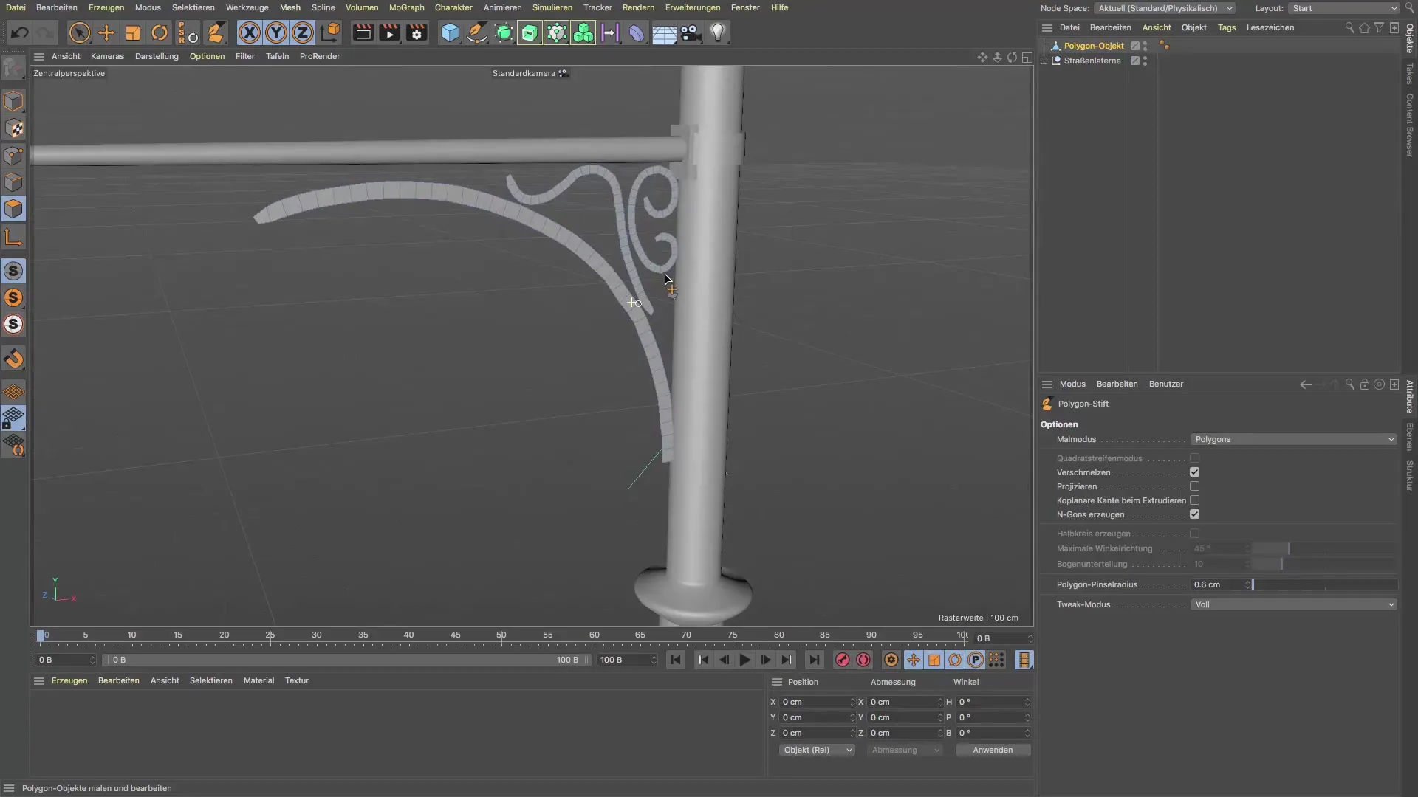Open the Rendern menu

tap(638, 7)
